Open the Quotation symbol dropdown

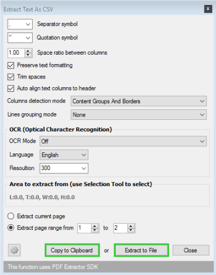point(20,38)
